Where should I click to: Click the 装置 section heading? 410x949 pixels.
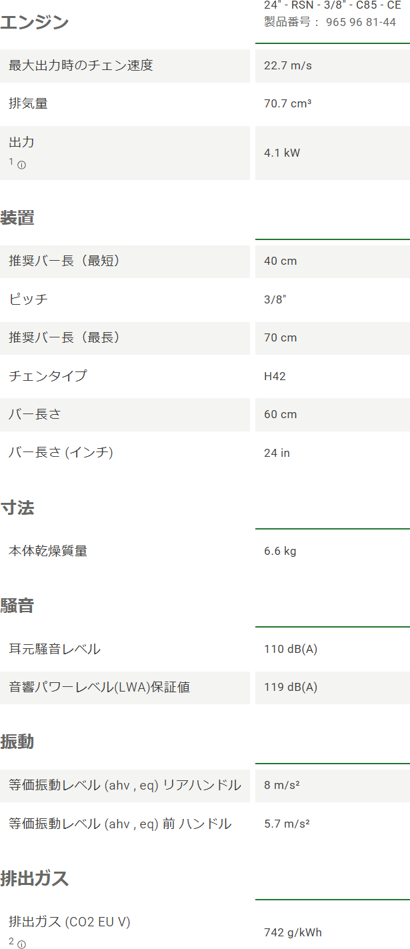coord(17,218)
